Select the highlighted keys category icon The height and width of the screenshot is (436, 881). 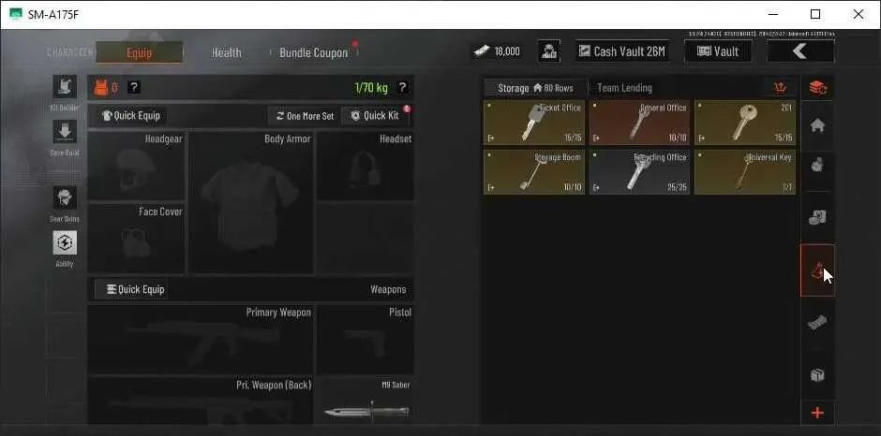click(817, 270)
